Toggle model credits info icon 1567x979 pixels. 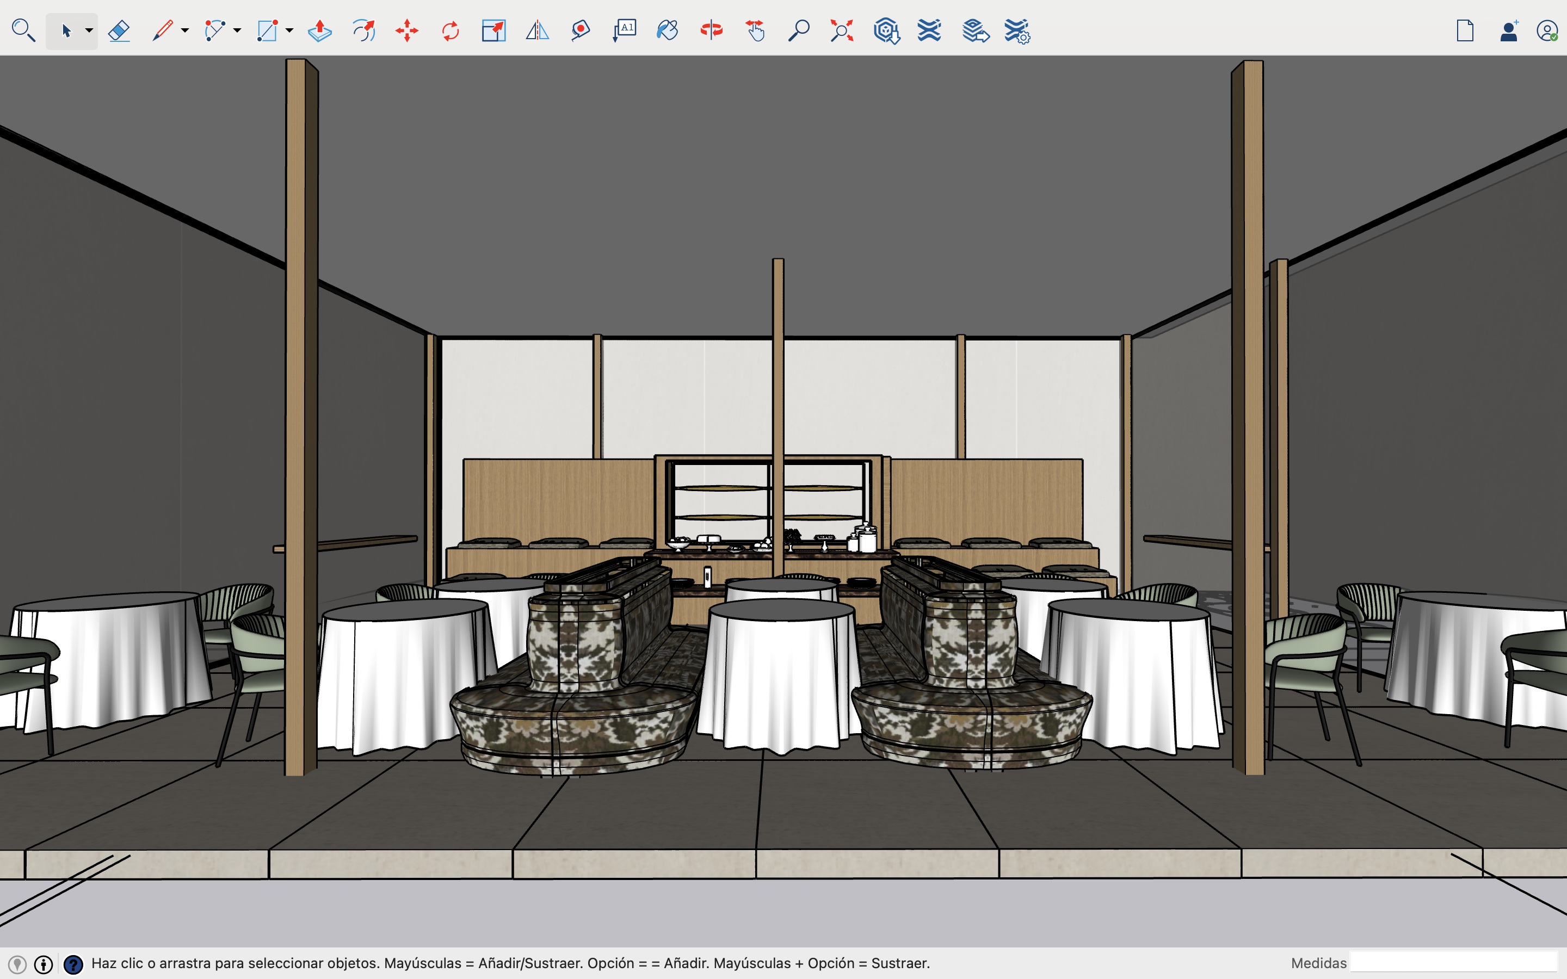pos(44,965)
